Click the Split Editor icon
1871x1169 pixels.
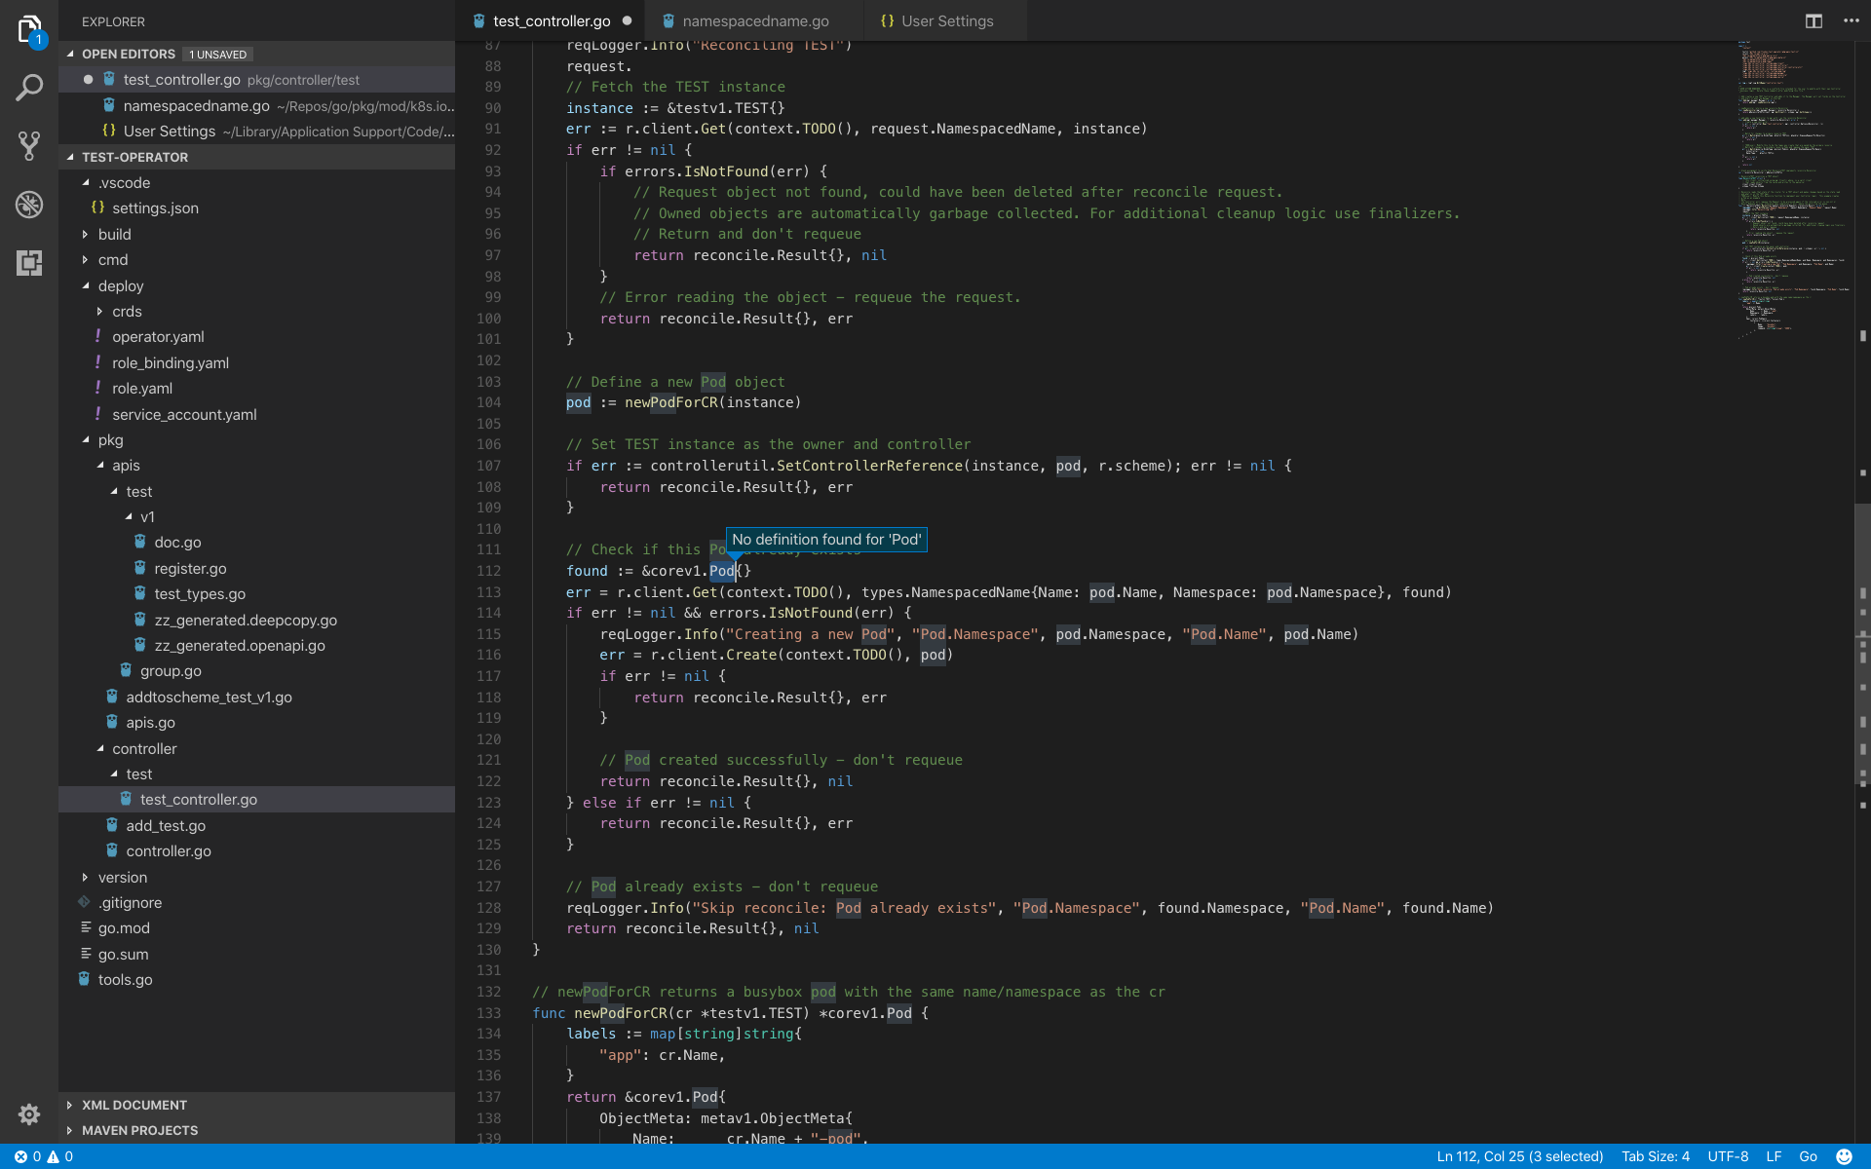tap(1814, 20)
